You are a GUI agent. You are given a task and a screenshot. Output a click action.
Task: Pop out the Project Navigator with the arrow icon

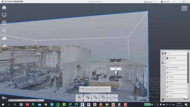pos(163,100)
